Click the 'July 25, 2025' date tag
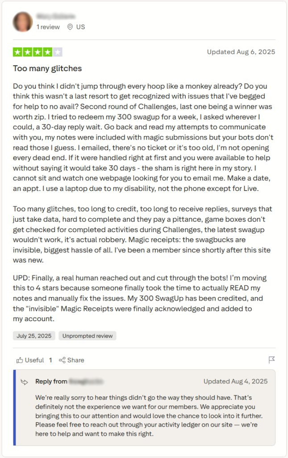The width and height of the screenshot is (288, 458). point(33,335)
